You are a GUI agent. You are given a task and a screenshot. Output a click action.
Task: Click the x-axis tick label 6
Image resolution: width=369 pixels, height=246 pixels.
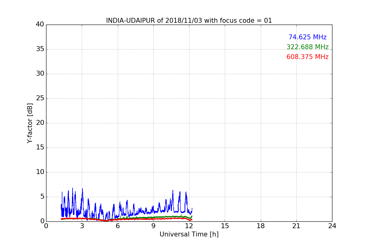click(x=118, y=226)
